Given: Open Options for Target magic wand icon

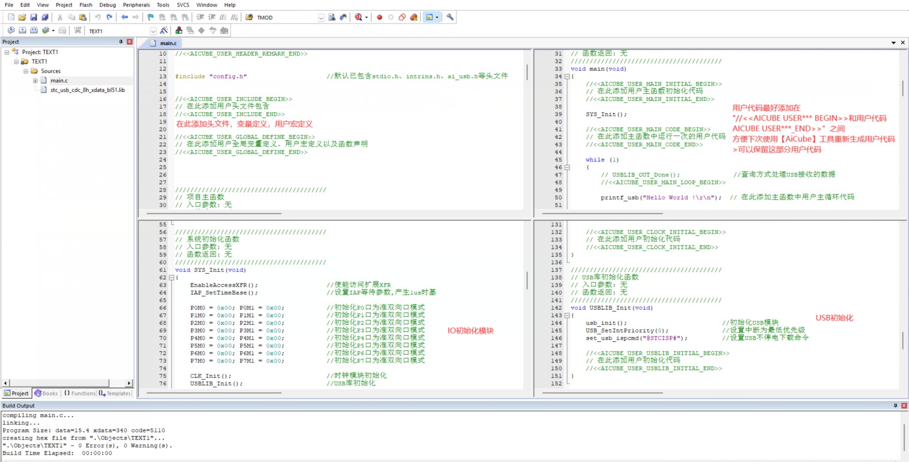Looking at the screenshot, I should click(x=164, y=31).
